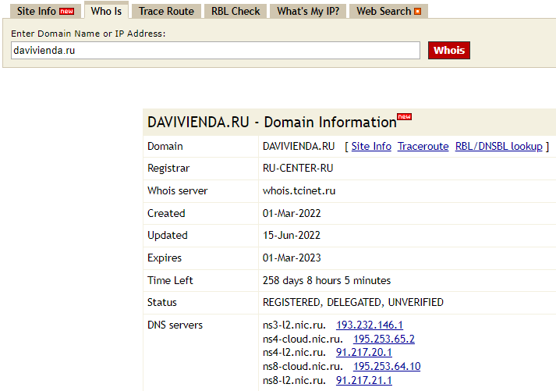
Task: Click the red 'new' badge on Site Info tab
Action: coord(66,12)
